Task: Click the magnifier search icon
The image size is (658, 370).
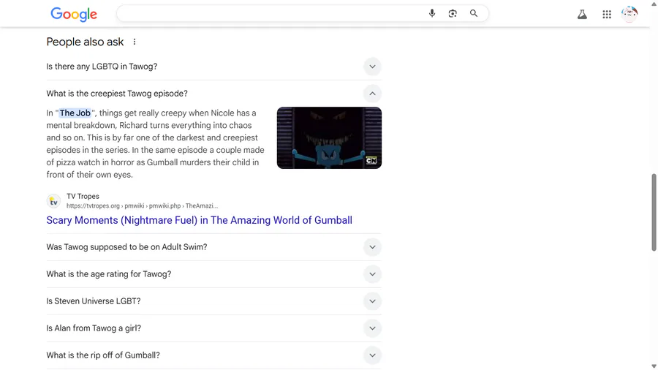Action: tap(473, 13)
